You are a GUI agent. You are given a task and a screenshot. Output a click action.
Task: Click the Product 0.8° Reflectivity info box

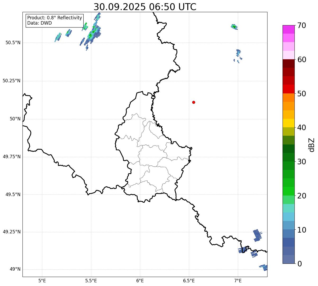[x=54, y=20]
